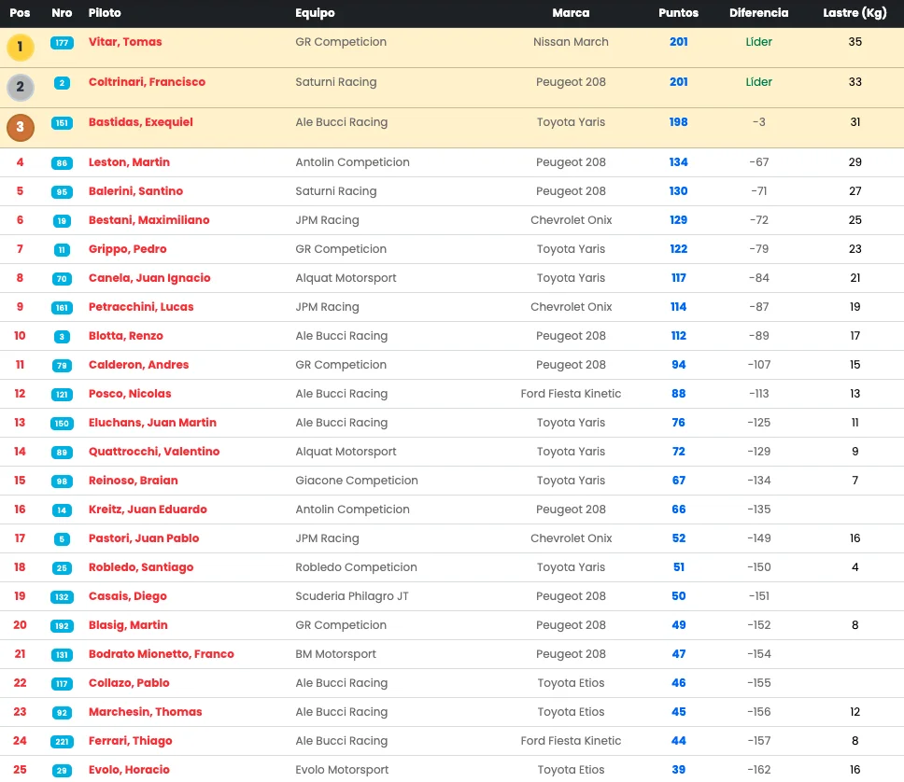Click the bronze position 3 medal

(21, 127)
